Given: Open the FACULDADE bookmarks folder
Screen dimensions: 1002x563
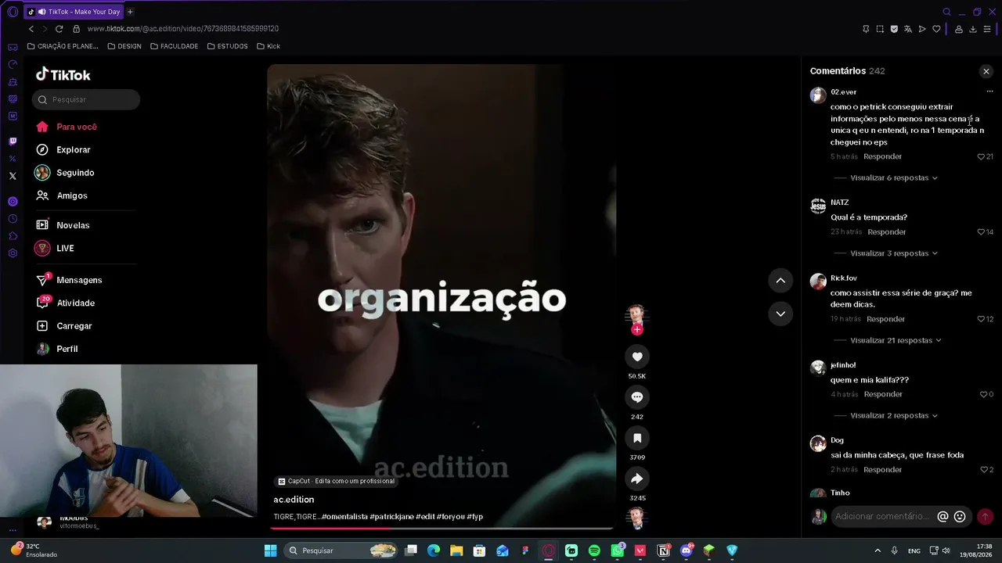Looking at the screenshot, I should [174, 46].
